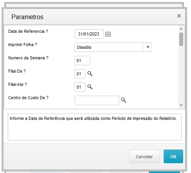
Task: Click the Filial De input field
Action: click(80, 74)
